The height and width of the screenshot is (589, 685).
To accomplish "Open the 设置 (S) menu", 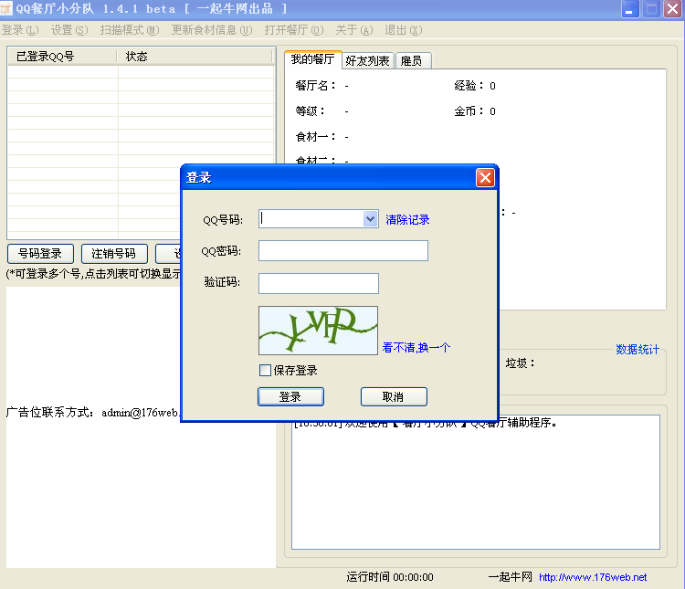I will click(x=69, y=30).
